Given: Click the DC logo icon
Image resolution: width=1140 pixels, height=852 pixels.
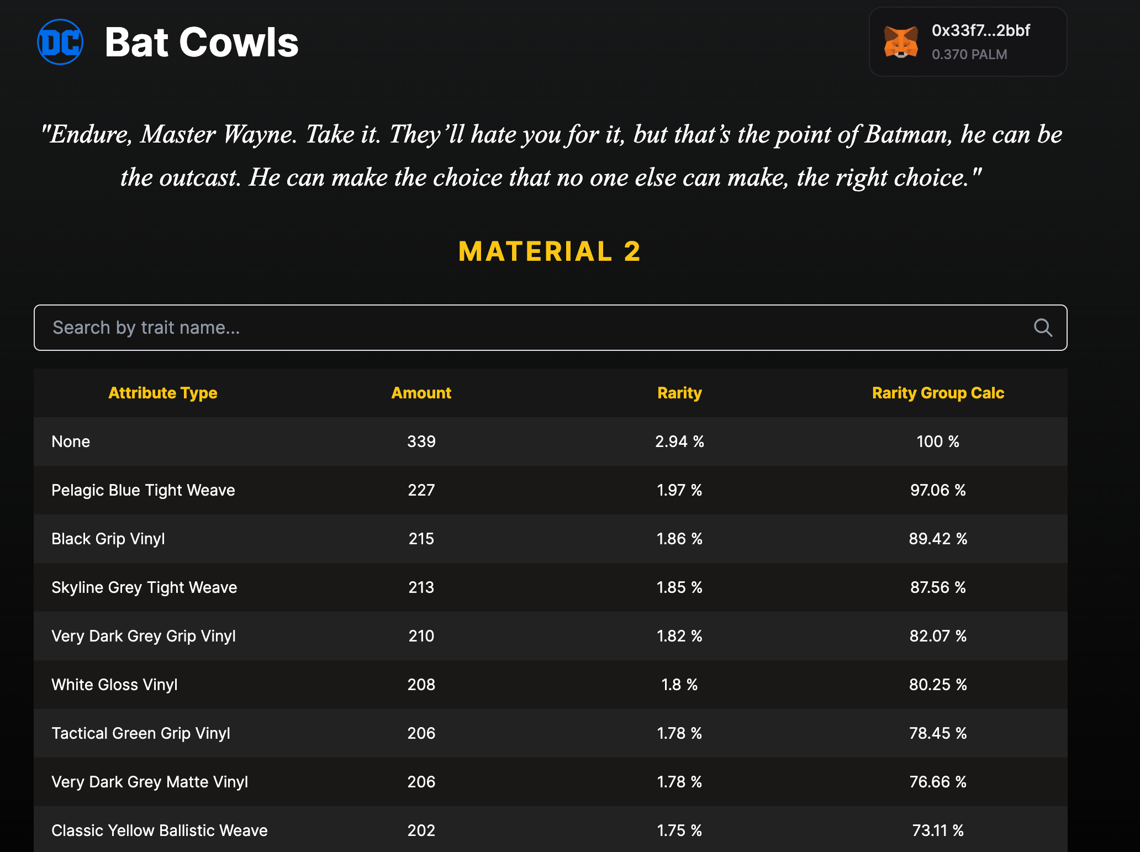Looking at the screenshot, I should 60,42.
